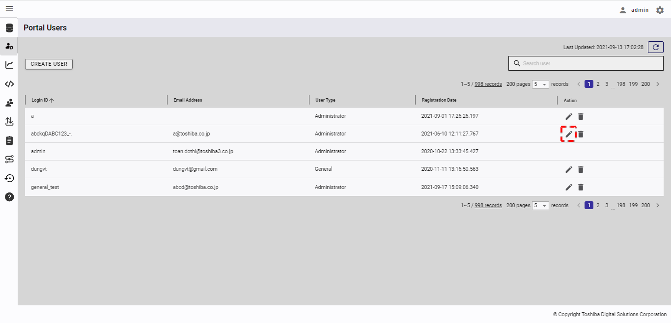671x323 pixels.
Task: Edit user 'a' with pencil icon
Action: pyautogui.click(x=569, y=116)
